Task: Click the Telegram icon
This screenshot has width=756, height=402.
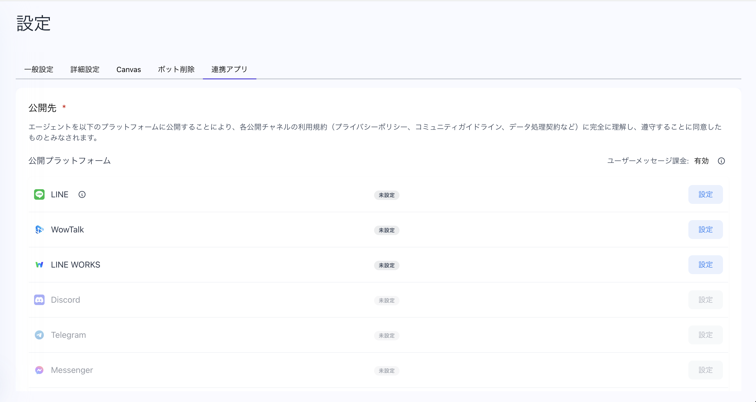Action: 40,335
